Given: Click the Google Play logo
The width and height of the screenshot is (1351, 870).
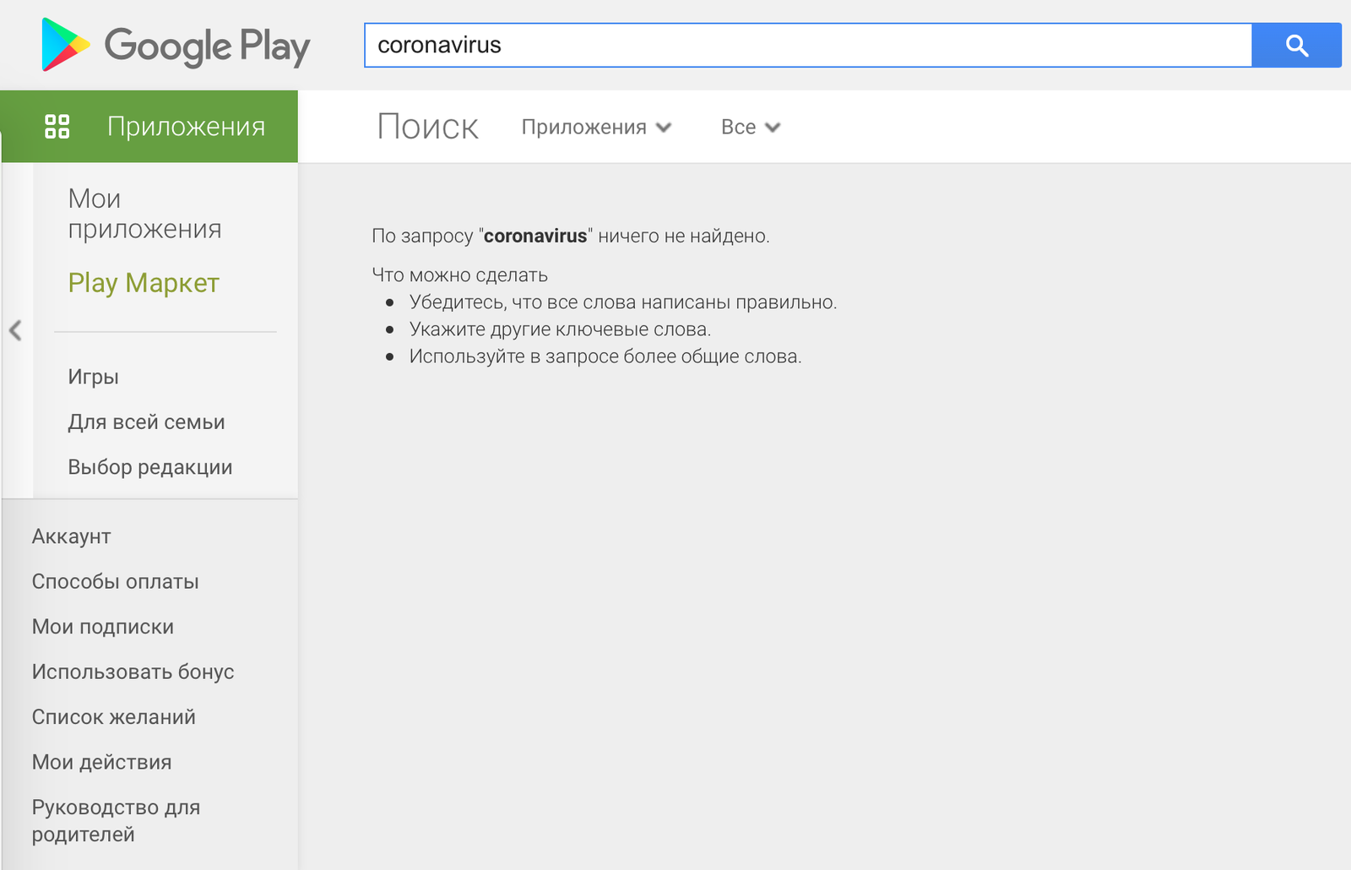Looking at the screenshot, I should (x=176, y=45).
